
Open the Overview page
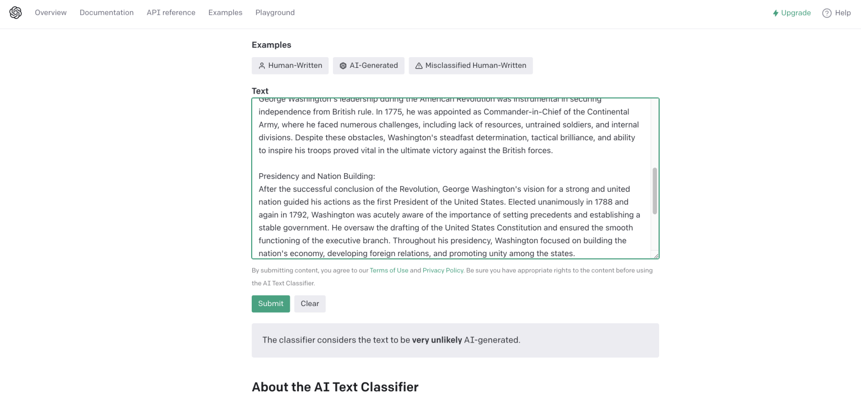pyautogui.click(x=50, y=12)
